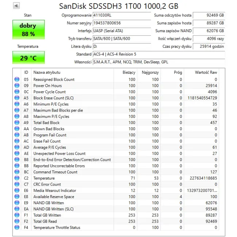Click the firmware field 411030RL

122,15
